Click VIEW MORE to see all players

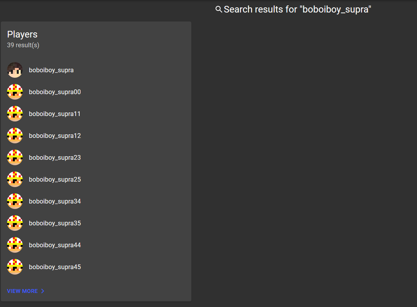[22, 291]
